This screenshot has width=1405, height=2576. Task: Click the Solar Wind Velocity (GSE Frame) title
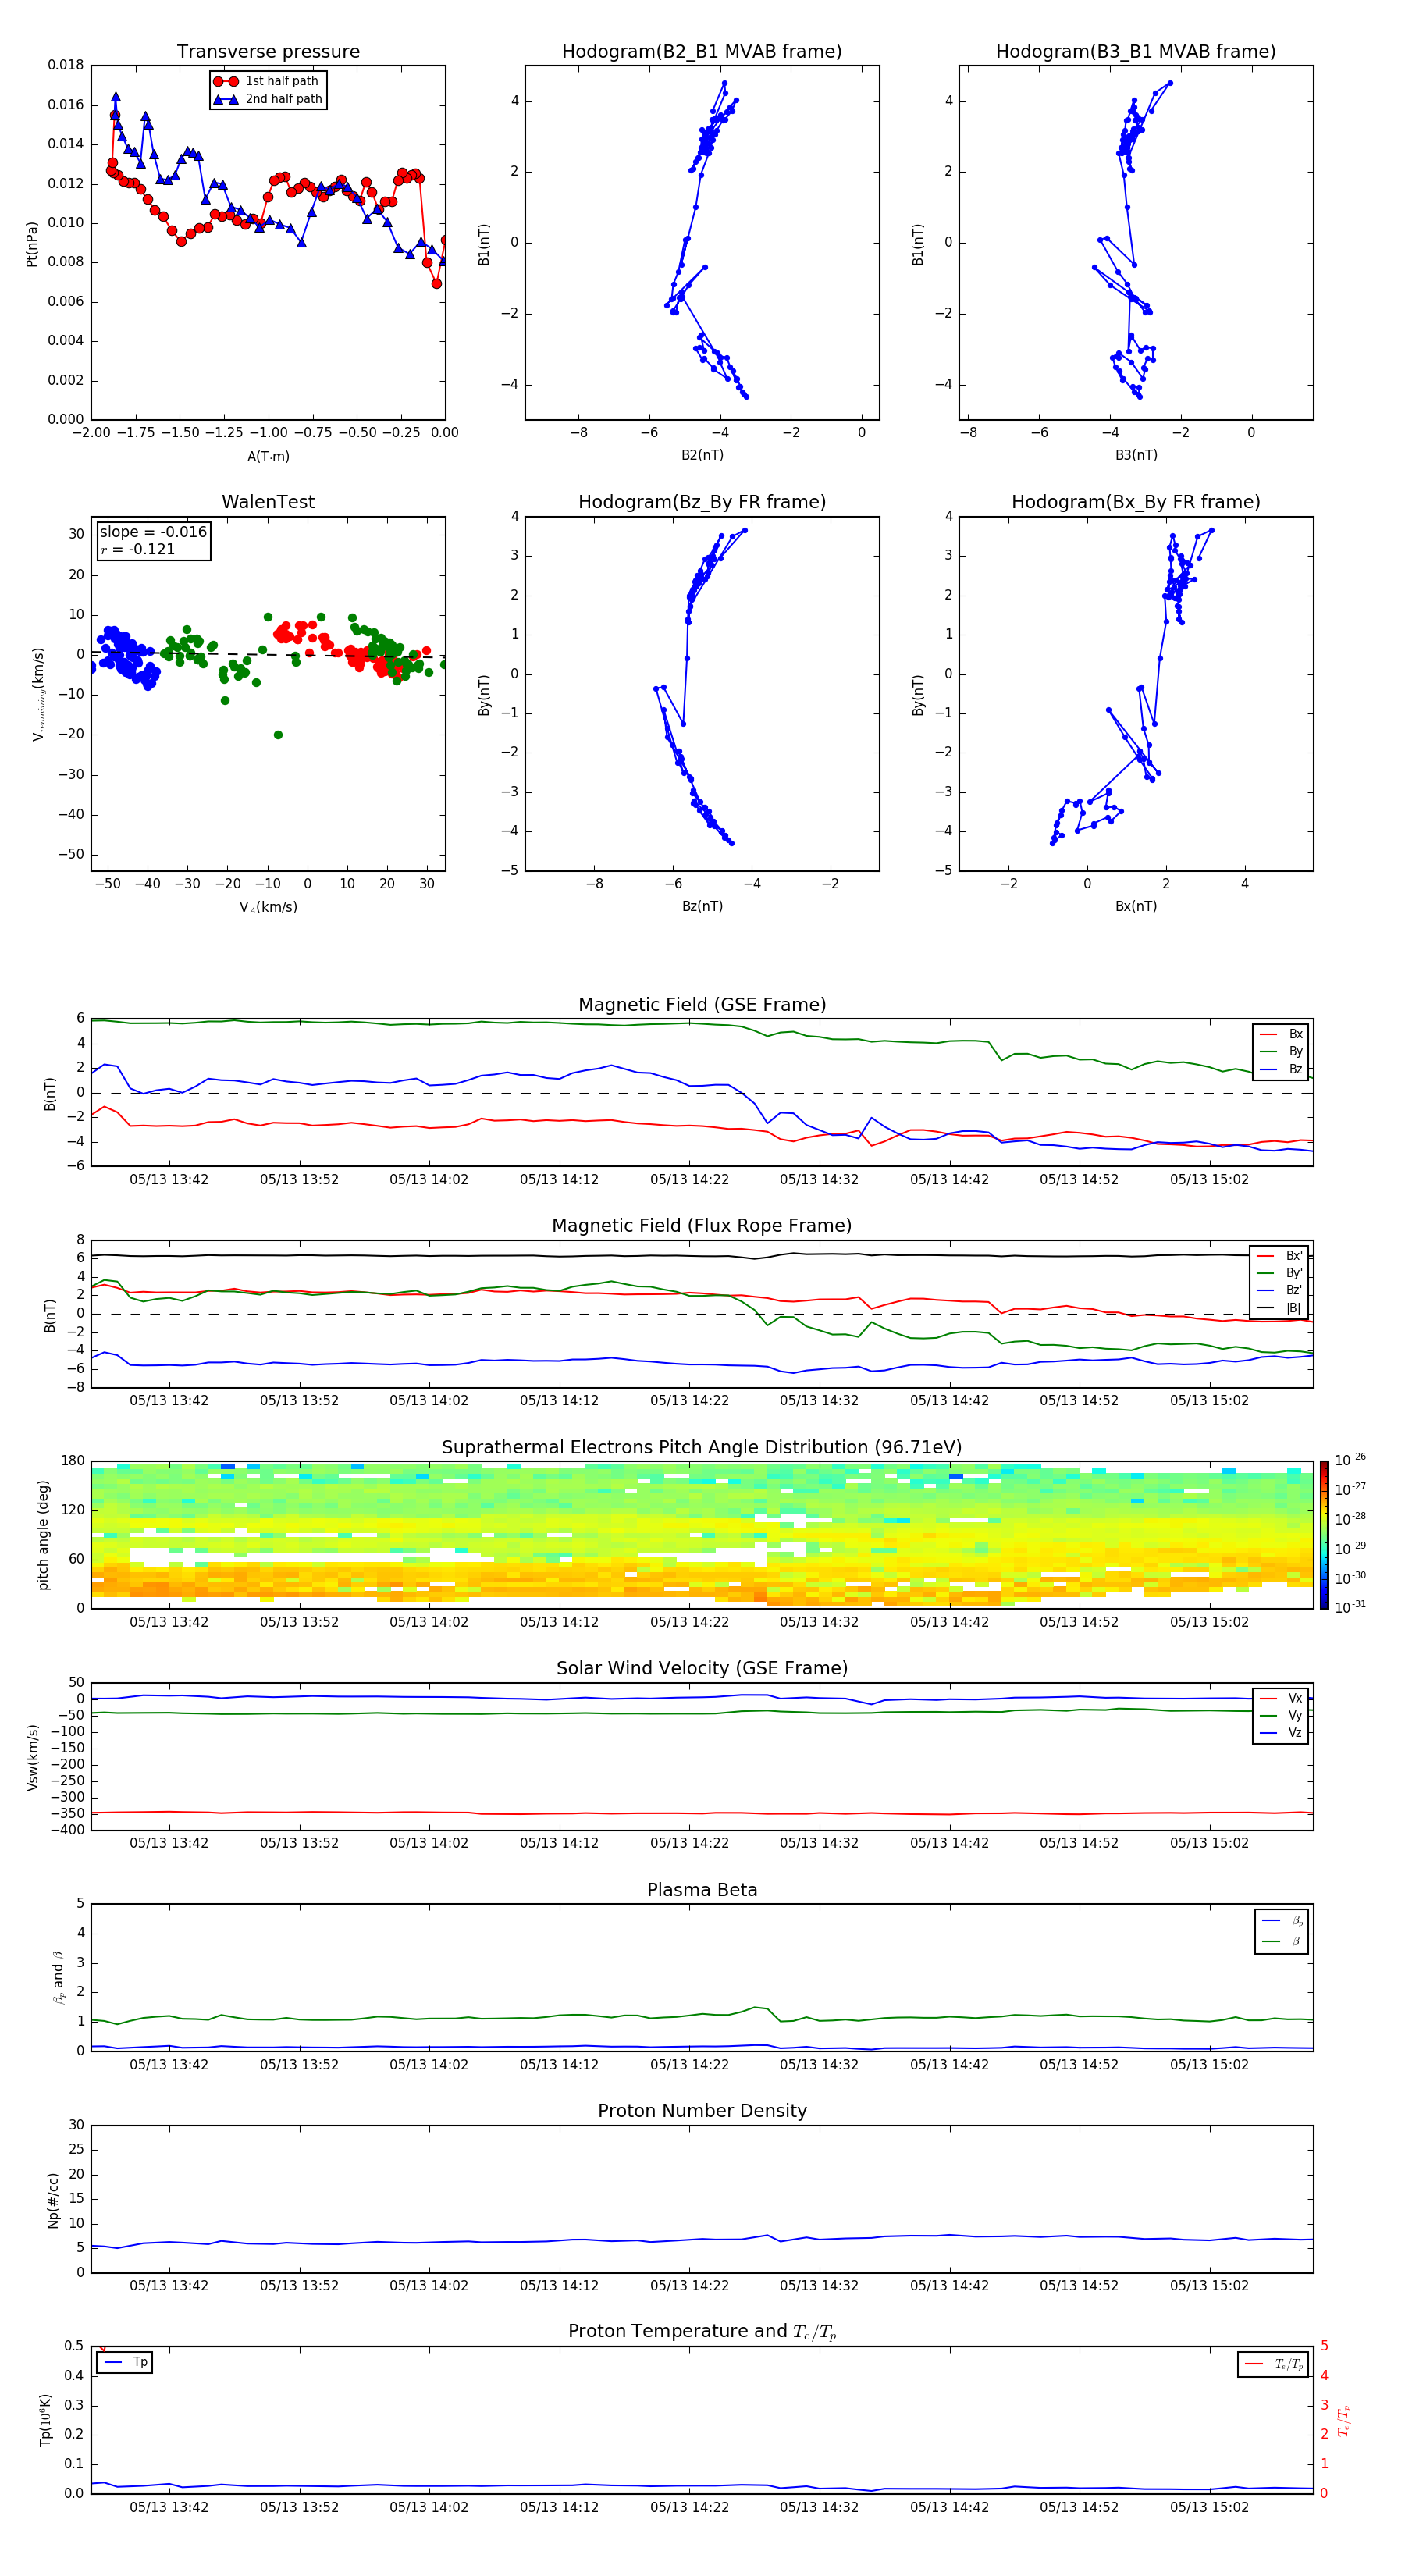tap(702, 1669)
